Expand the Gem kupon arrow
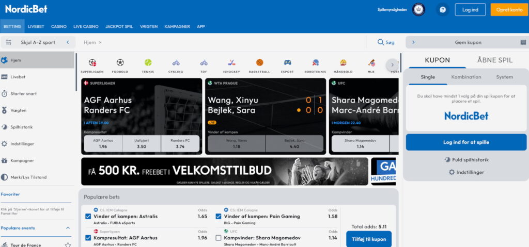Image resolution: width=529 pixels, height=247 pixels. [x=413, y=42]
